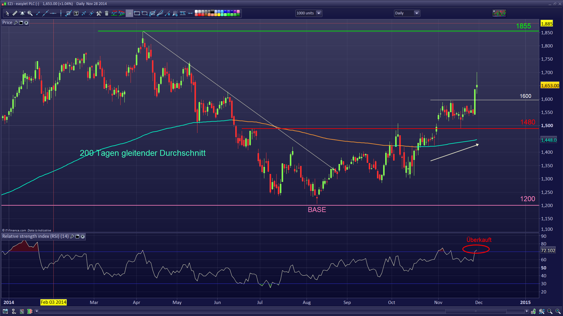Pick the black color swatch

click(x=212, y=12)
